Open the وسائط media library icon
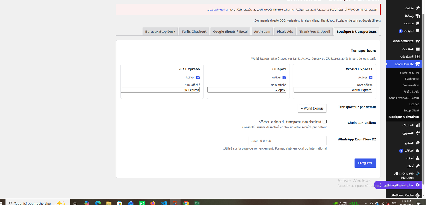 (417, 16)
